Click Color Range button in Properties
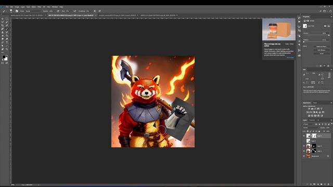Screen dimensions: 333x187 click(322, 50)
